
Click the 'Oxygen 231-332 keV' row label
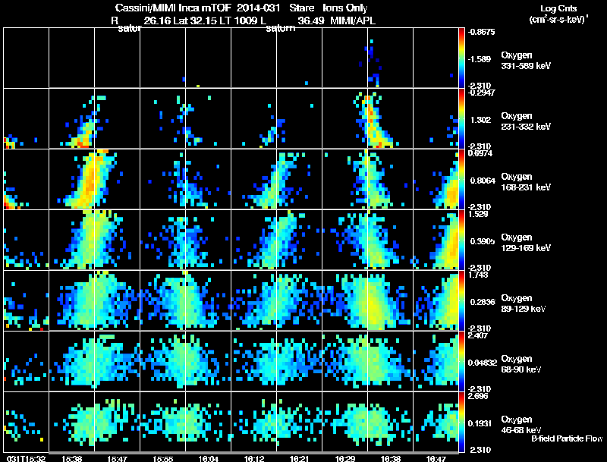[x=526, y=121]
